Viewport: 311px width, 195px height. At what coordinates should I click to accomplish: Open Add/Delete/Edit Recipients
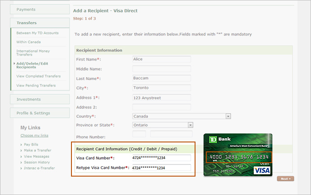pos(32,65)
